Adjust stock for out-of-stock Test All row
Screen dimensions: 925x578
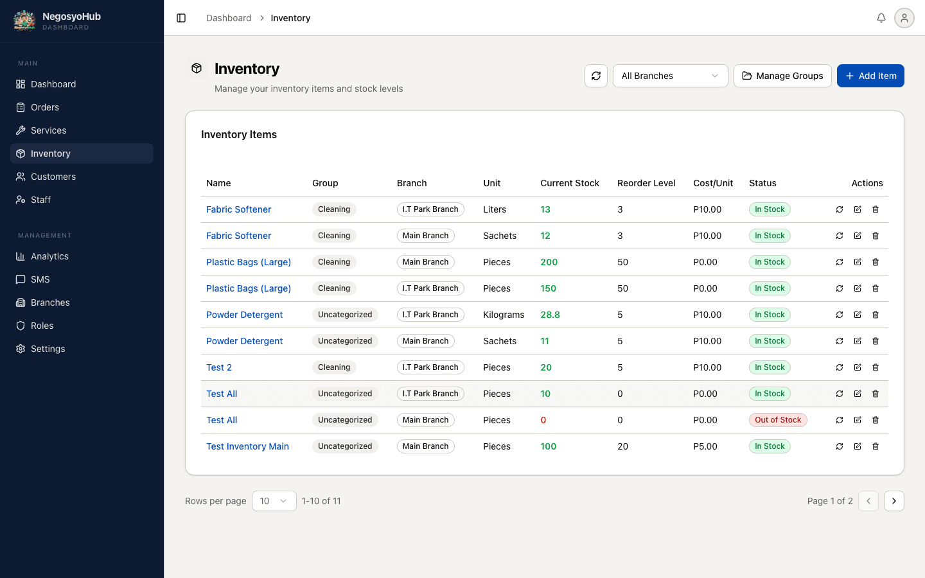pos(840,420)
